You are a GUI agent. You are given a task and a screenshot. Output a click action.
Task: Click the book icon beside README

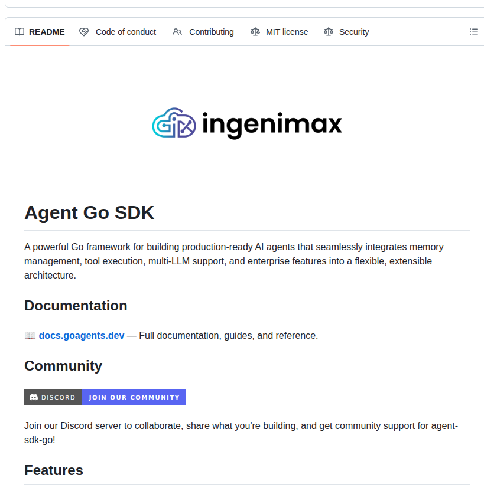pyautogui.click(x=18, y=32)
